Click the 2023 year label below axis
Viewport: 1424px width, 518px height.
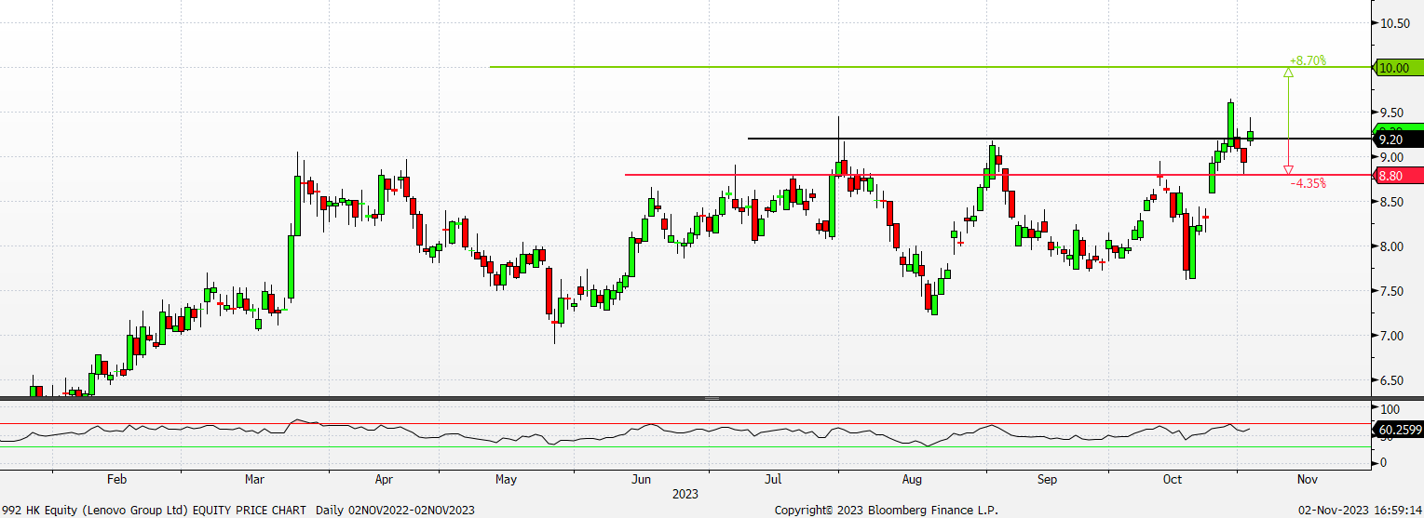(x=685, y=494)
